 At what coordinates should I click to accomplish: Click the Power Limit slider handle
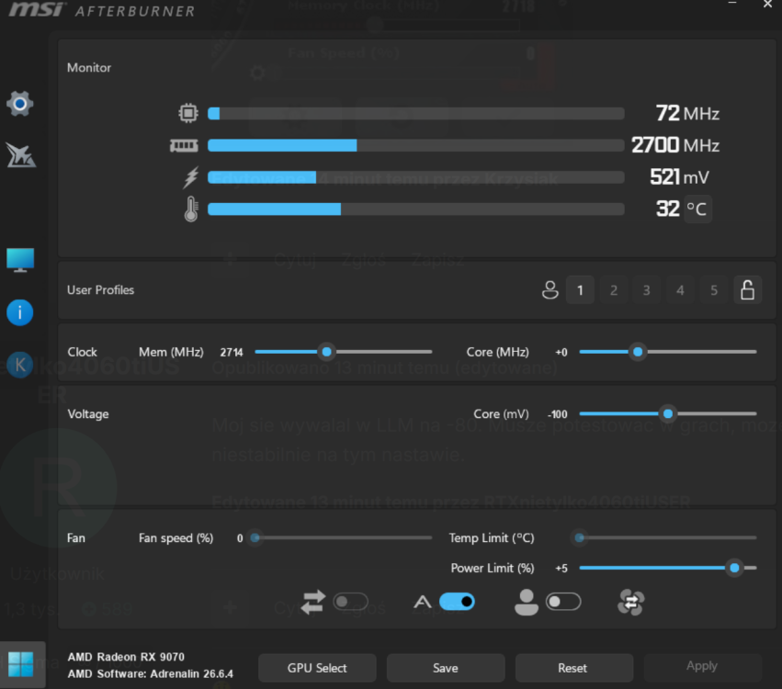coord(734,568)
